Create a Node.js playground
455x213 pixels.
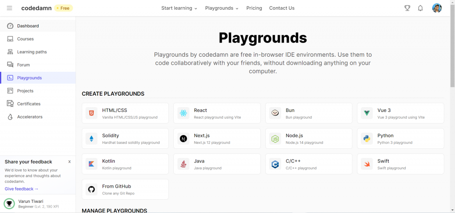click(x=309, y=139)
